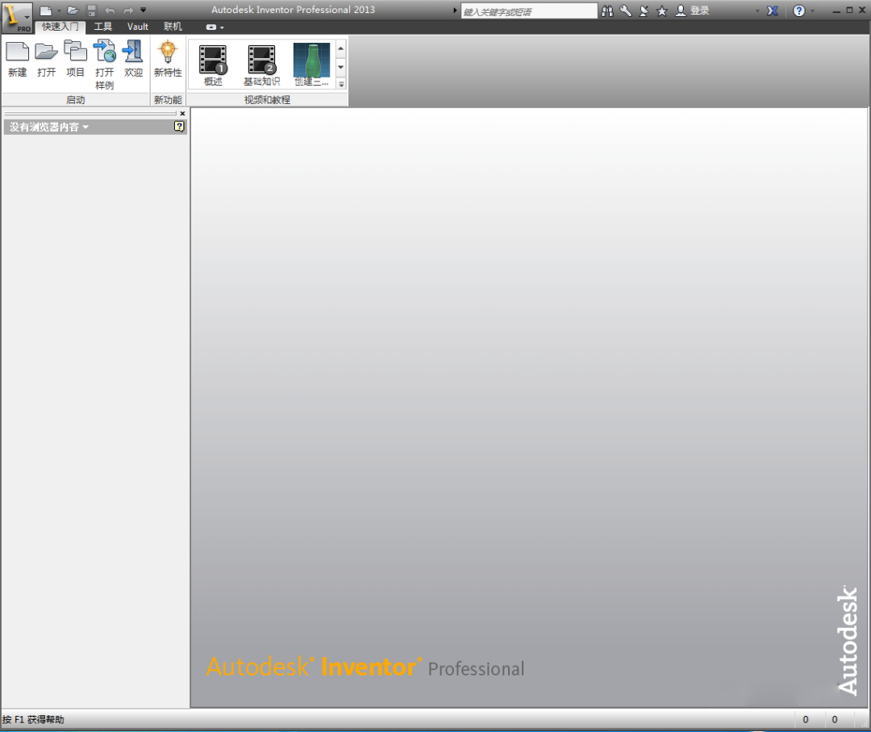The height and width of the screenshot is (732, 871).
Task: Toggle the ribbon minimize button
Action: coord(211,27)
